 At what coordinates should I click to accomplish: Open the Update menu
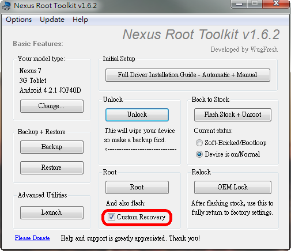52,20
